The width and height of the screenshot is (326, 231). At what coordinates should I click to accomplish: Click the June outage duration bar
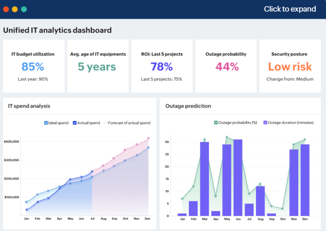[238, 178]
